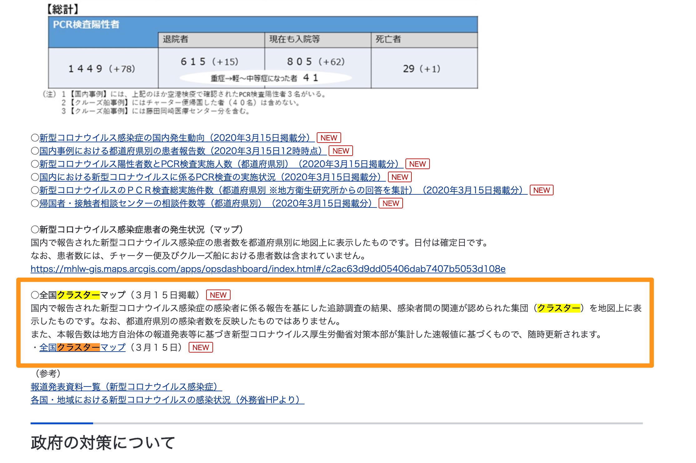Open PCR検査の実施状況 link
The width and height of the screenshot is (696, 463).
210,177
